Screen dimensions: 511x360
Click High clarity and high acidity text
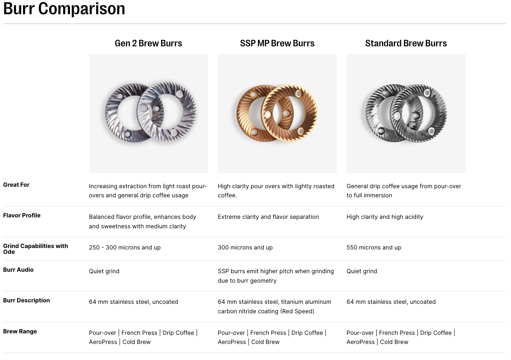coord(385,217)
